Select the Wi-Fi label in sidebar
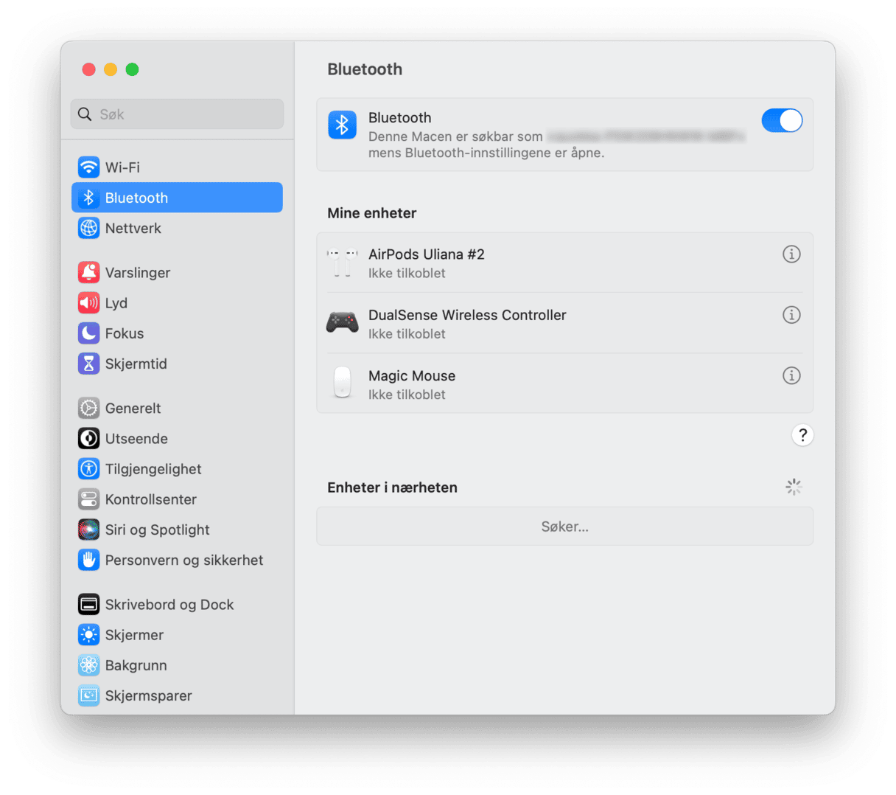Screen dimensions: 896x795 (x=122, y=167)
